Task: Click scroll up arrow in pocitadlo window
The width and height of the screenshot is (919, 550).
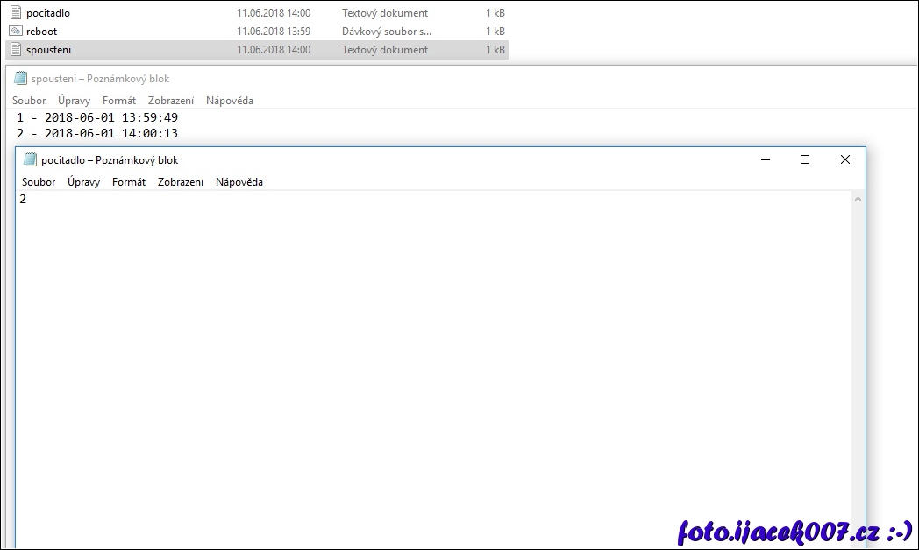Action: click(x=858, y=199)
